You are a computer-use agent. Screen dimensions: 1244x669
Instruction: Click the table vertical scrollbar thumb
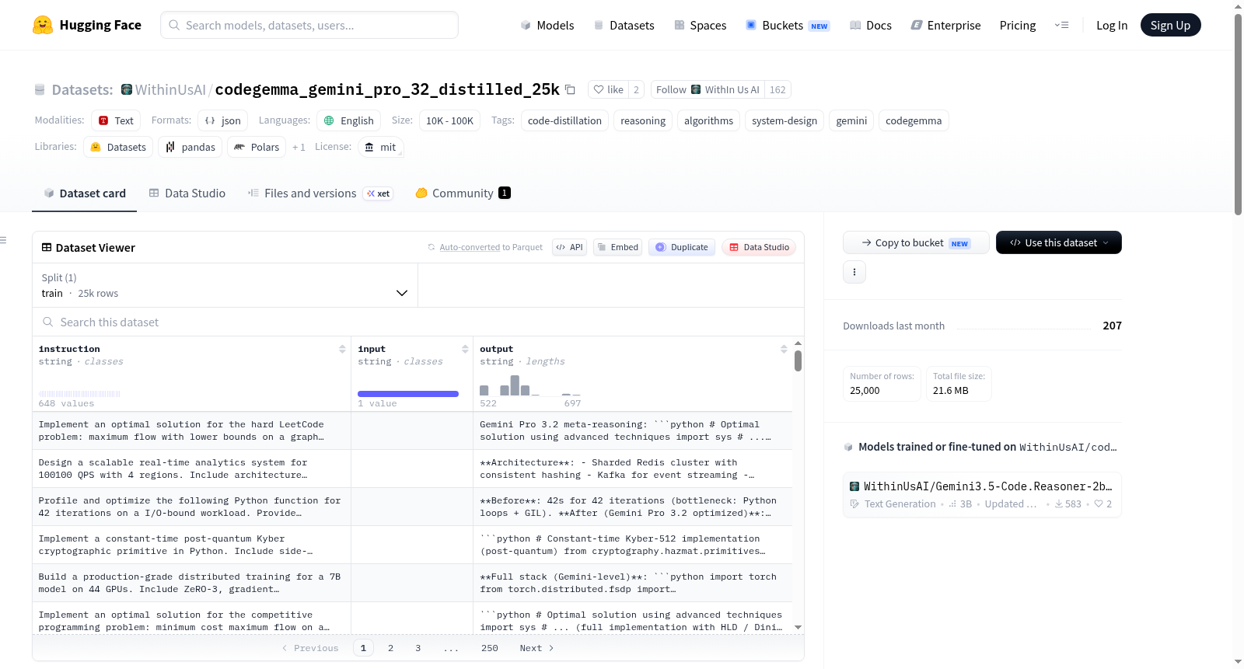point(798,361)
